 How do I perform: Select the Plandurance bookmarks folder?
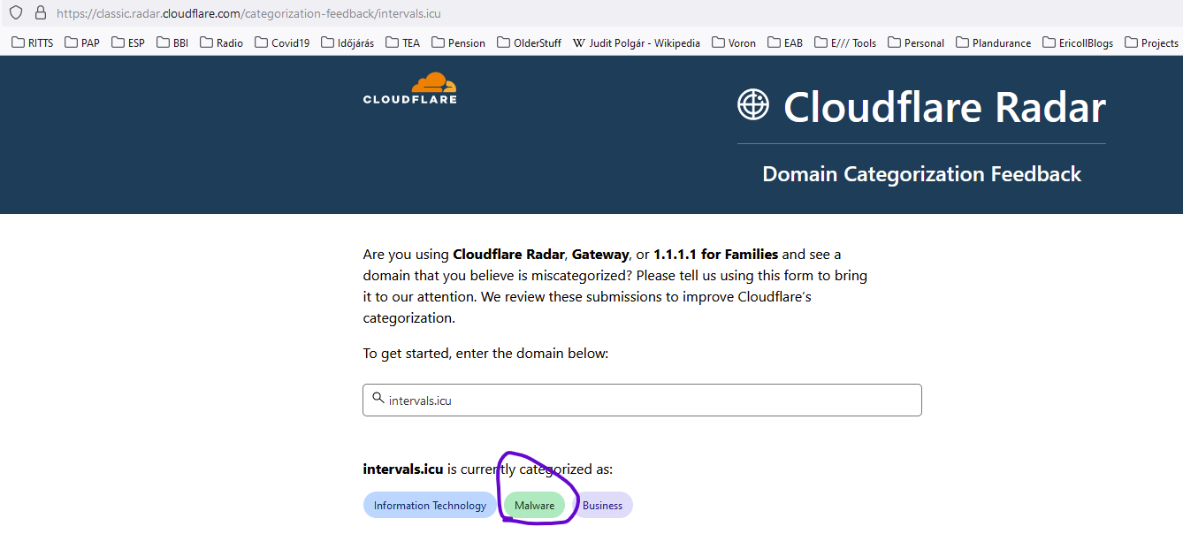click(993, 42)
